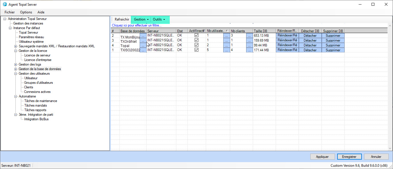Click Réindexer button for TXOrdiNet row
This screenshot has width=393, height=169.
tap(287, 40)
